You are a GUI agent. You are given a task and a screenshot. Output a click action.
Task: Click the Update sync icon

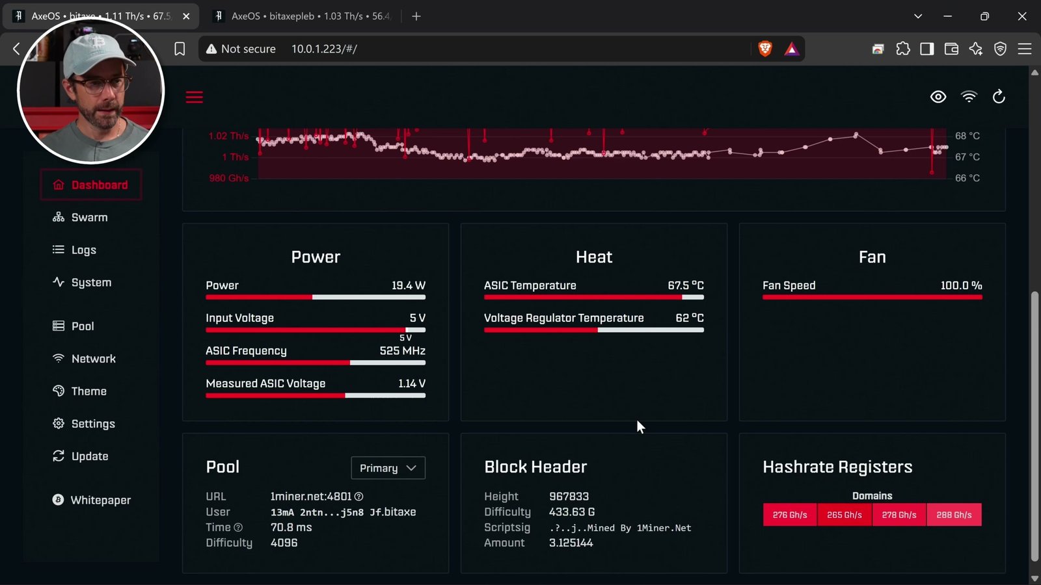coord(59,456)
